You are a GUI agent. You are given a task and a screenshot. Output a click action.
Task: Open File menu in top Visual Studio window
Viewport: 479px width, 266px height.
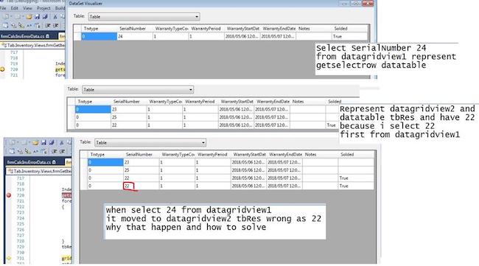pos(3,8)
